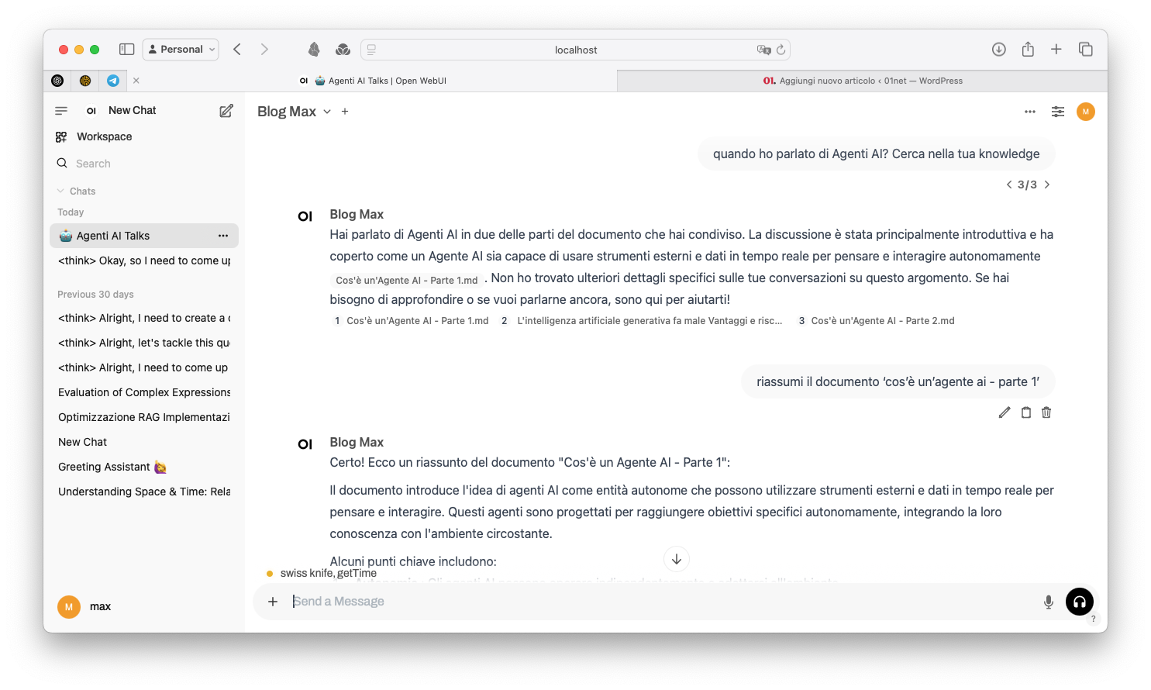Toggle the Open WebUI sidebar menu

(x=61, y=111)
